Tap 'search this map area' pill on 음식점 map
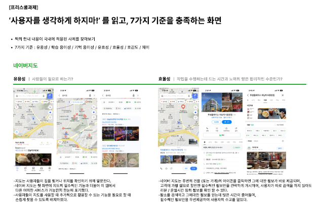Viewport: 322px width, 205px height. point(77,102)
